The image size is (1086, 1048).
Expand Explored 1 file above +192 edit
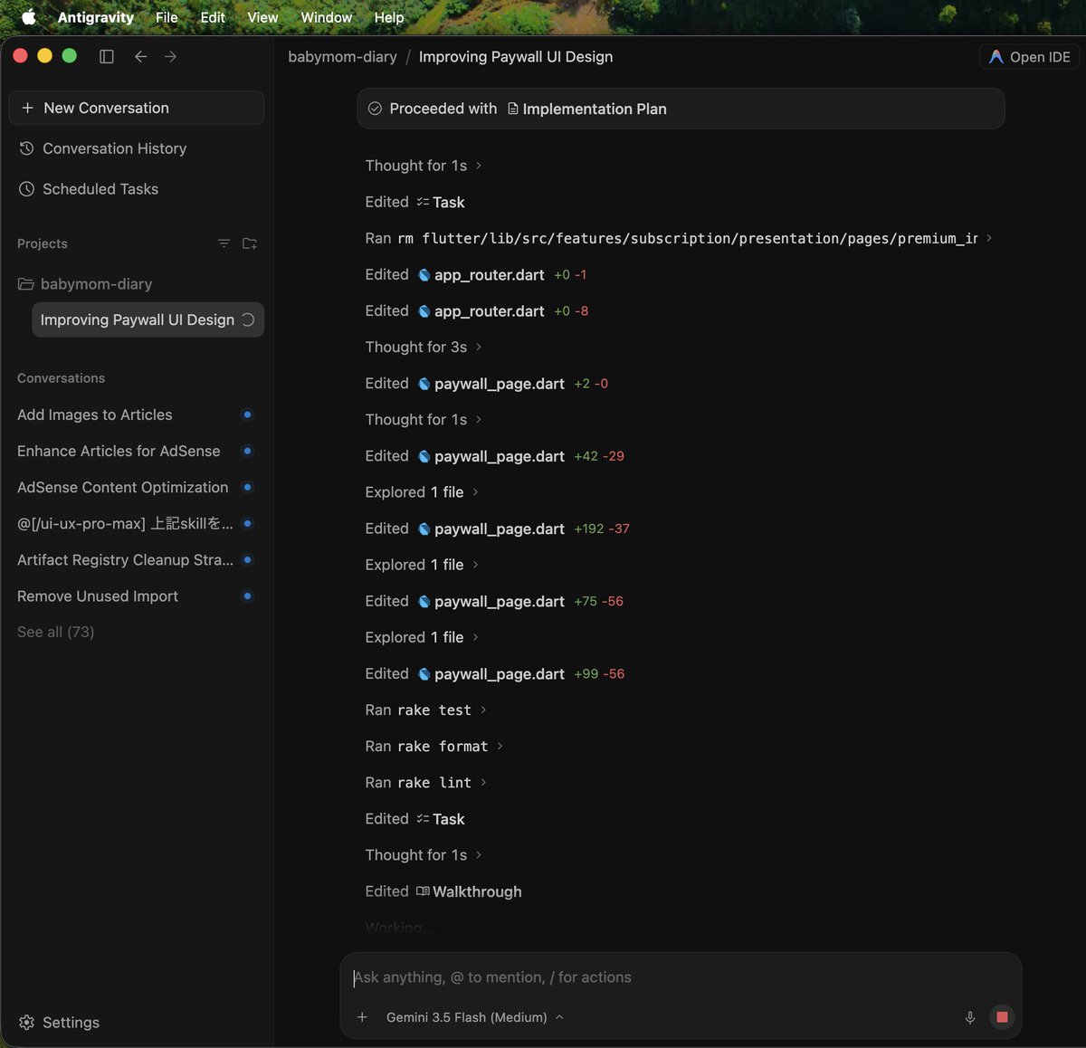point(422,491)
